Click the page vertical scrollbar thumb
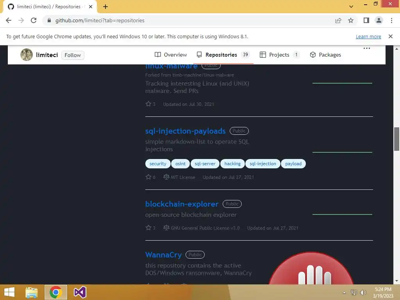The width and height of the screenshot is (400, 300). 396,139
